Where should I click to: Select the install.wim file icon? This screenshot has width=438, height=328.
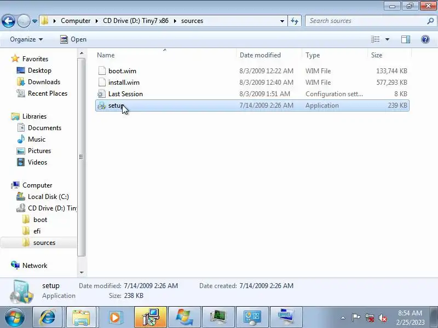click(102, 83)
